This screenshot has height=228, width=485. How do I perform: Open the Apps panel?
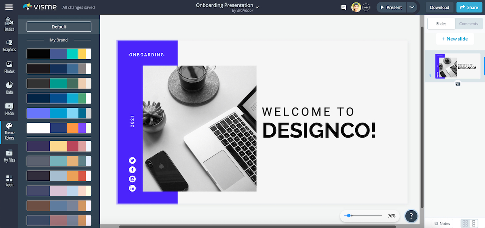pyautogui.click(x=9, y=181)
